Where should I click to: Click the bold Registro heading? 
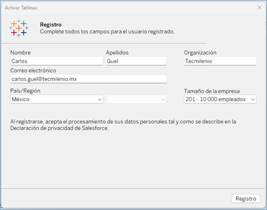click(51, 25)
